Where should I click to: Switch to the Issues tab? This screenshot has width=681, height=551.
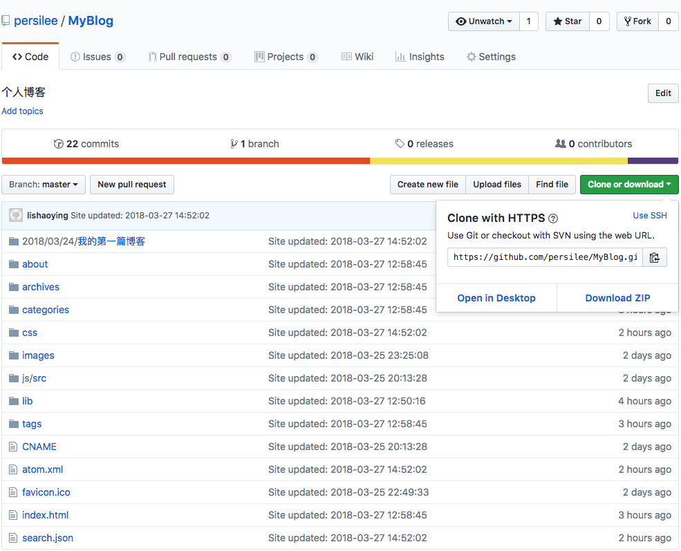97,57
